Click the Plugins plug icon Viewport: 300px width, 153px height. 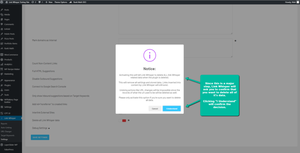[2, 85]
